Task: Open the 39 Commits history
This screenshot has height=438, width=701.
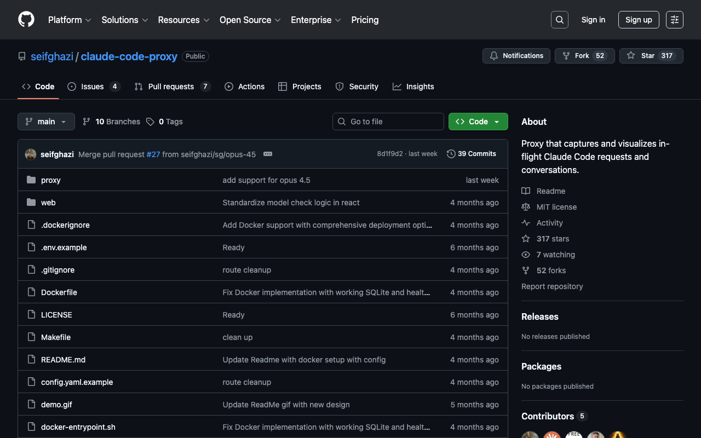Action: click(x=472, y=154)
